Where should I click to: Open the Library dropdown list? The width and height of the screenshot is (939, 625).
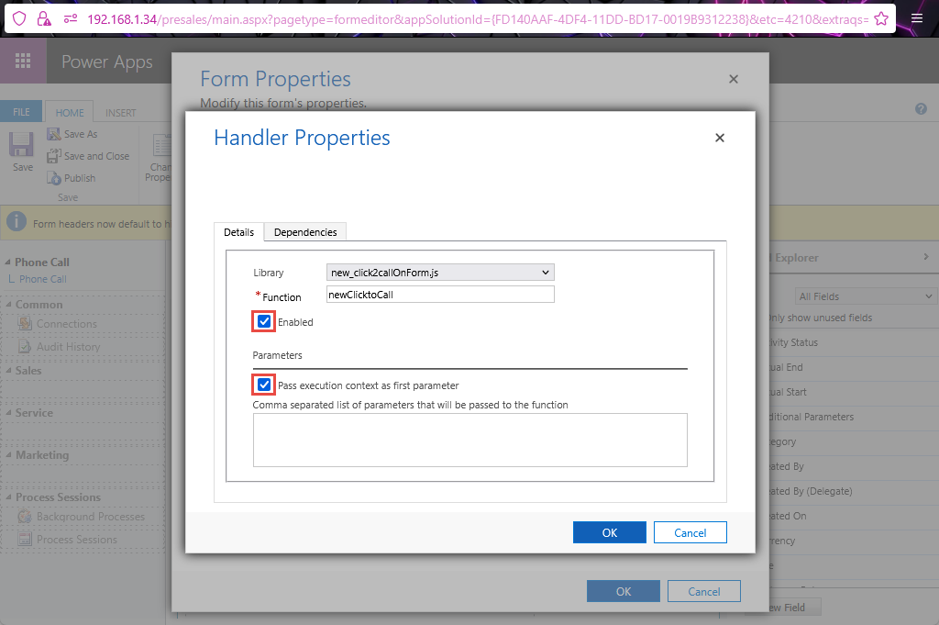440,273
